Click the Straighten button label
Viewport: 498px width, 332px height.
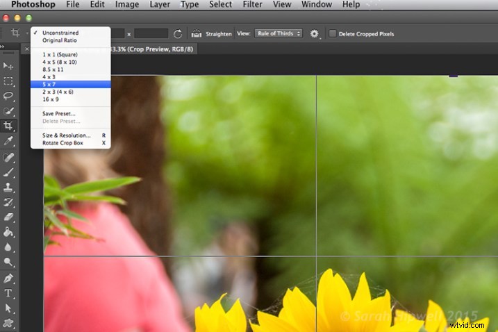pos(219,34)
